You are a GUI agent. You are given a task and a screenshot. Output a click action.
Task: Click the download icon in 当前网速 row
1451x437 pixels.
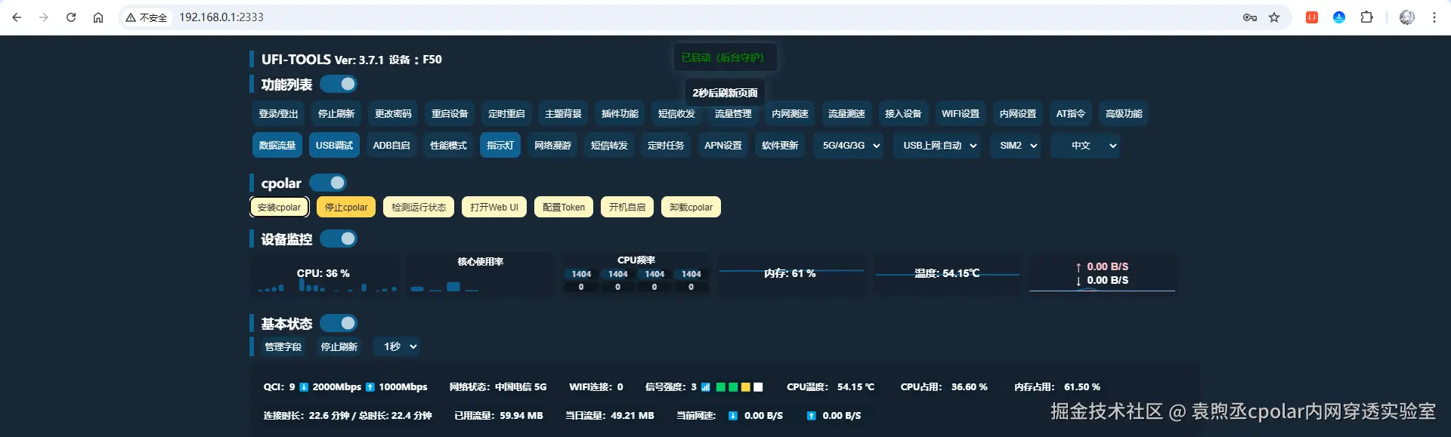pos(733,416)
